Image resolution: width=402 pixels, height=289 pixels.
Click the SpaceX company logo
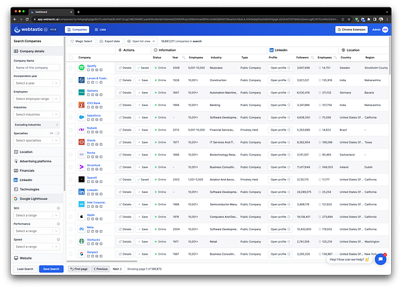(x=81, y=180)
